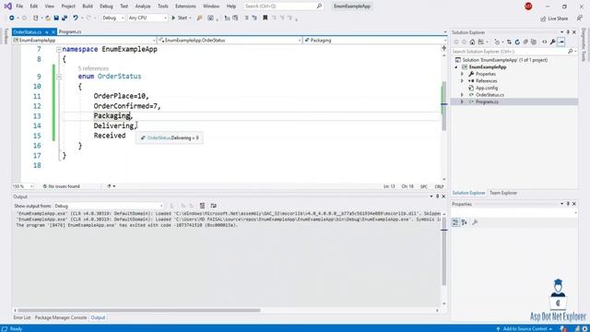Open the 'Show output from' Debug dropdown

109,206
